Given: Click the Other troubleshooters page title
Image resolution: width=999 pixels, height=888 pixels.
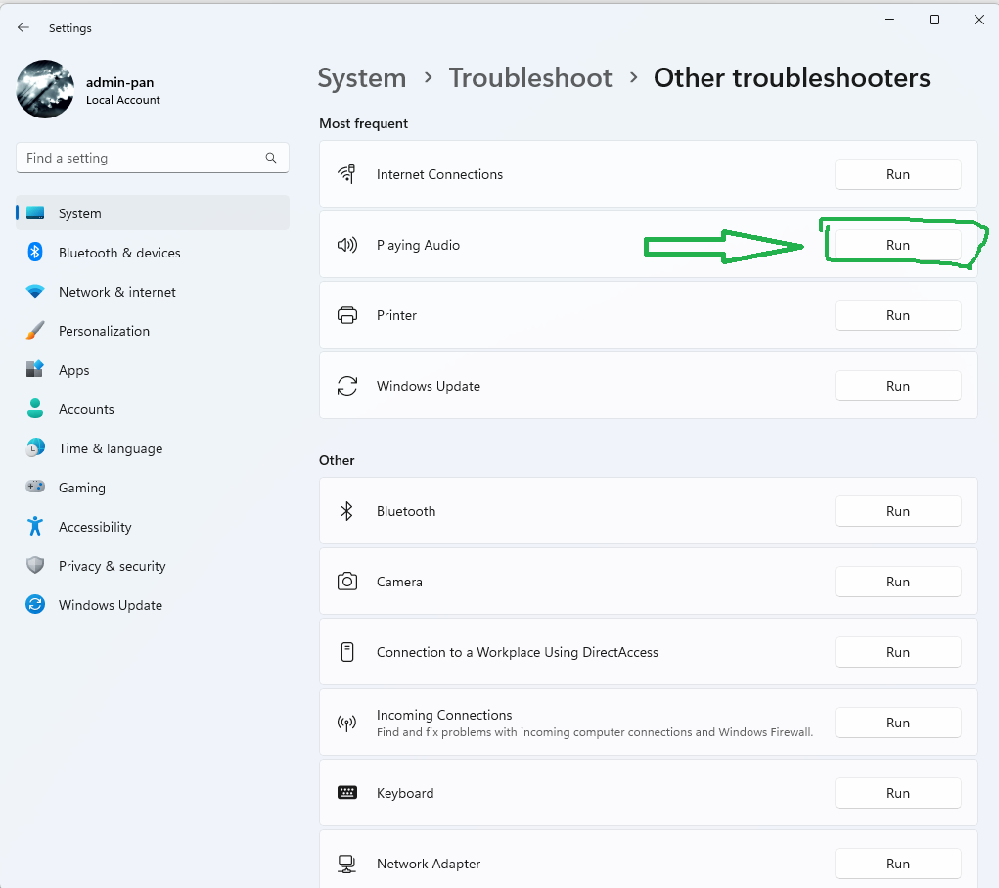Looking at the screenshot, I should pos(792,77).
